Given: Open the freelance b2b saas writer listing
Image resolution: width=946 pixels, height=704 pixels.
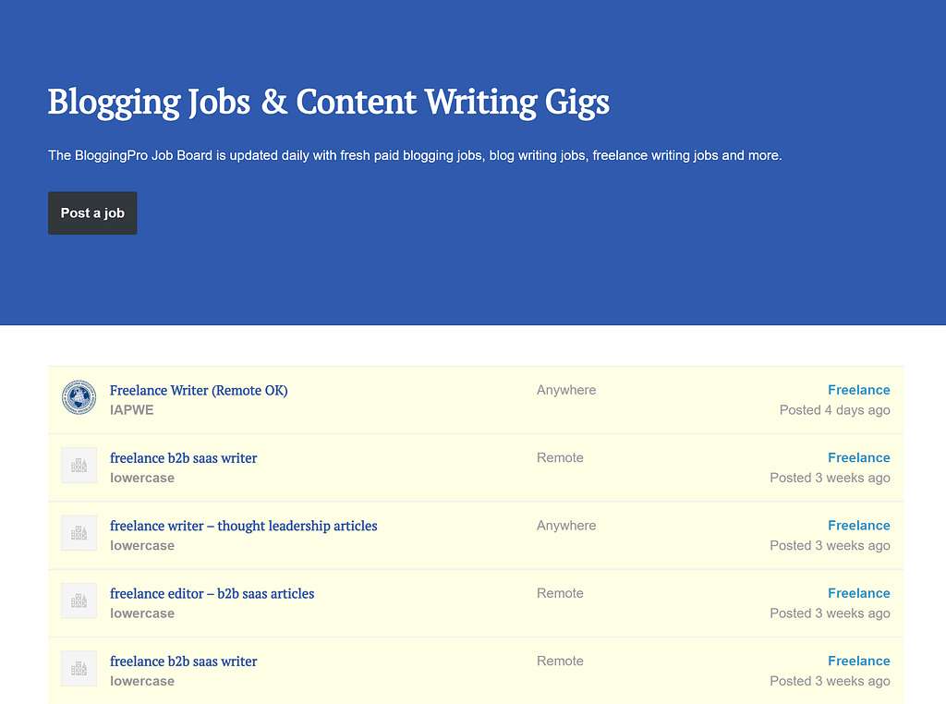Looking at the screenshot, I should pyautogui.click(x=183, y=458).
